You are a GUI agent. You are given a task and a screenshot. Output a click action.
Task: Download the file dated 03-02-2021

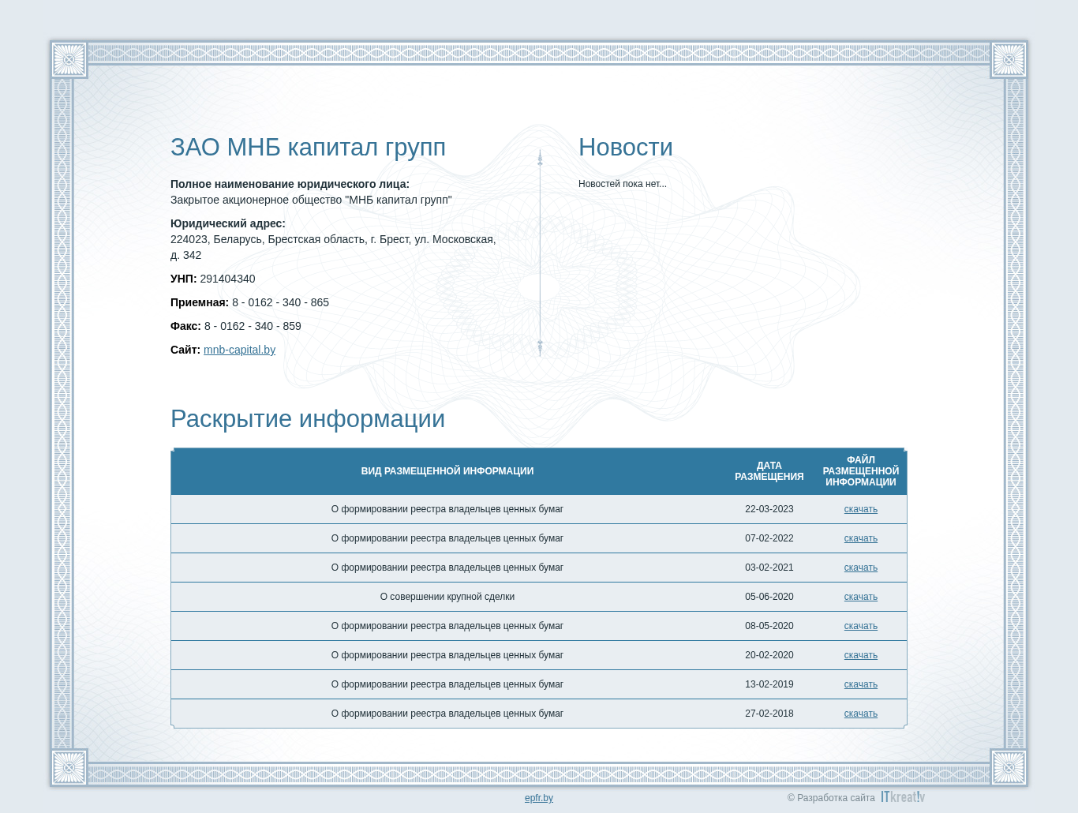860,568
